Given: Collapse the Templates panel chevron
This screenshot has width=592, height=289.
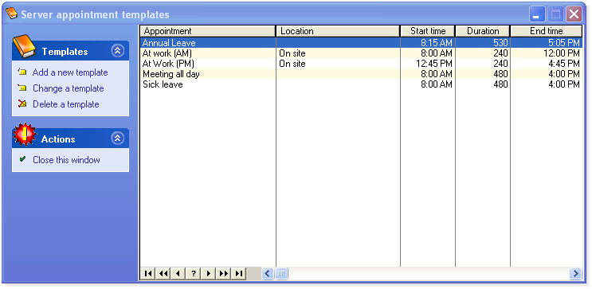Looking at the screenshot, I should [118, 51].
